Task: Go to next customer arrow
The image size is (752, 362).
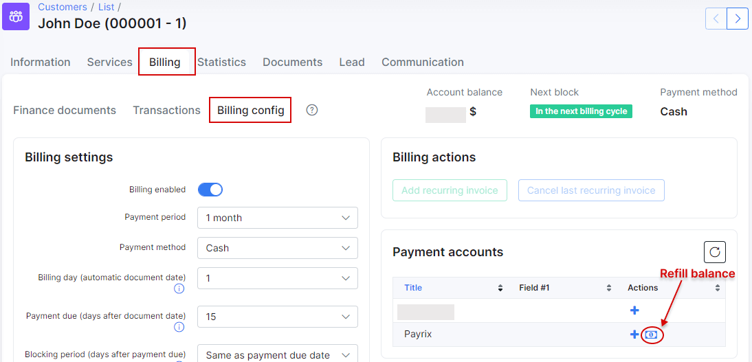Action: 738,19
